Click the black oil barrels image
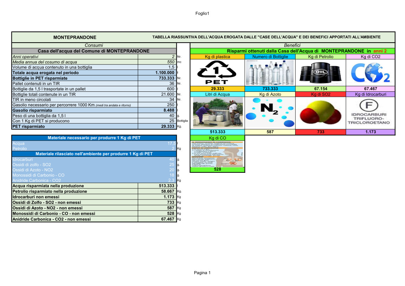 click(320, 72)
